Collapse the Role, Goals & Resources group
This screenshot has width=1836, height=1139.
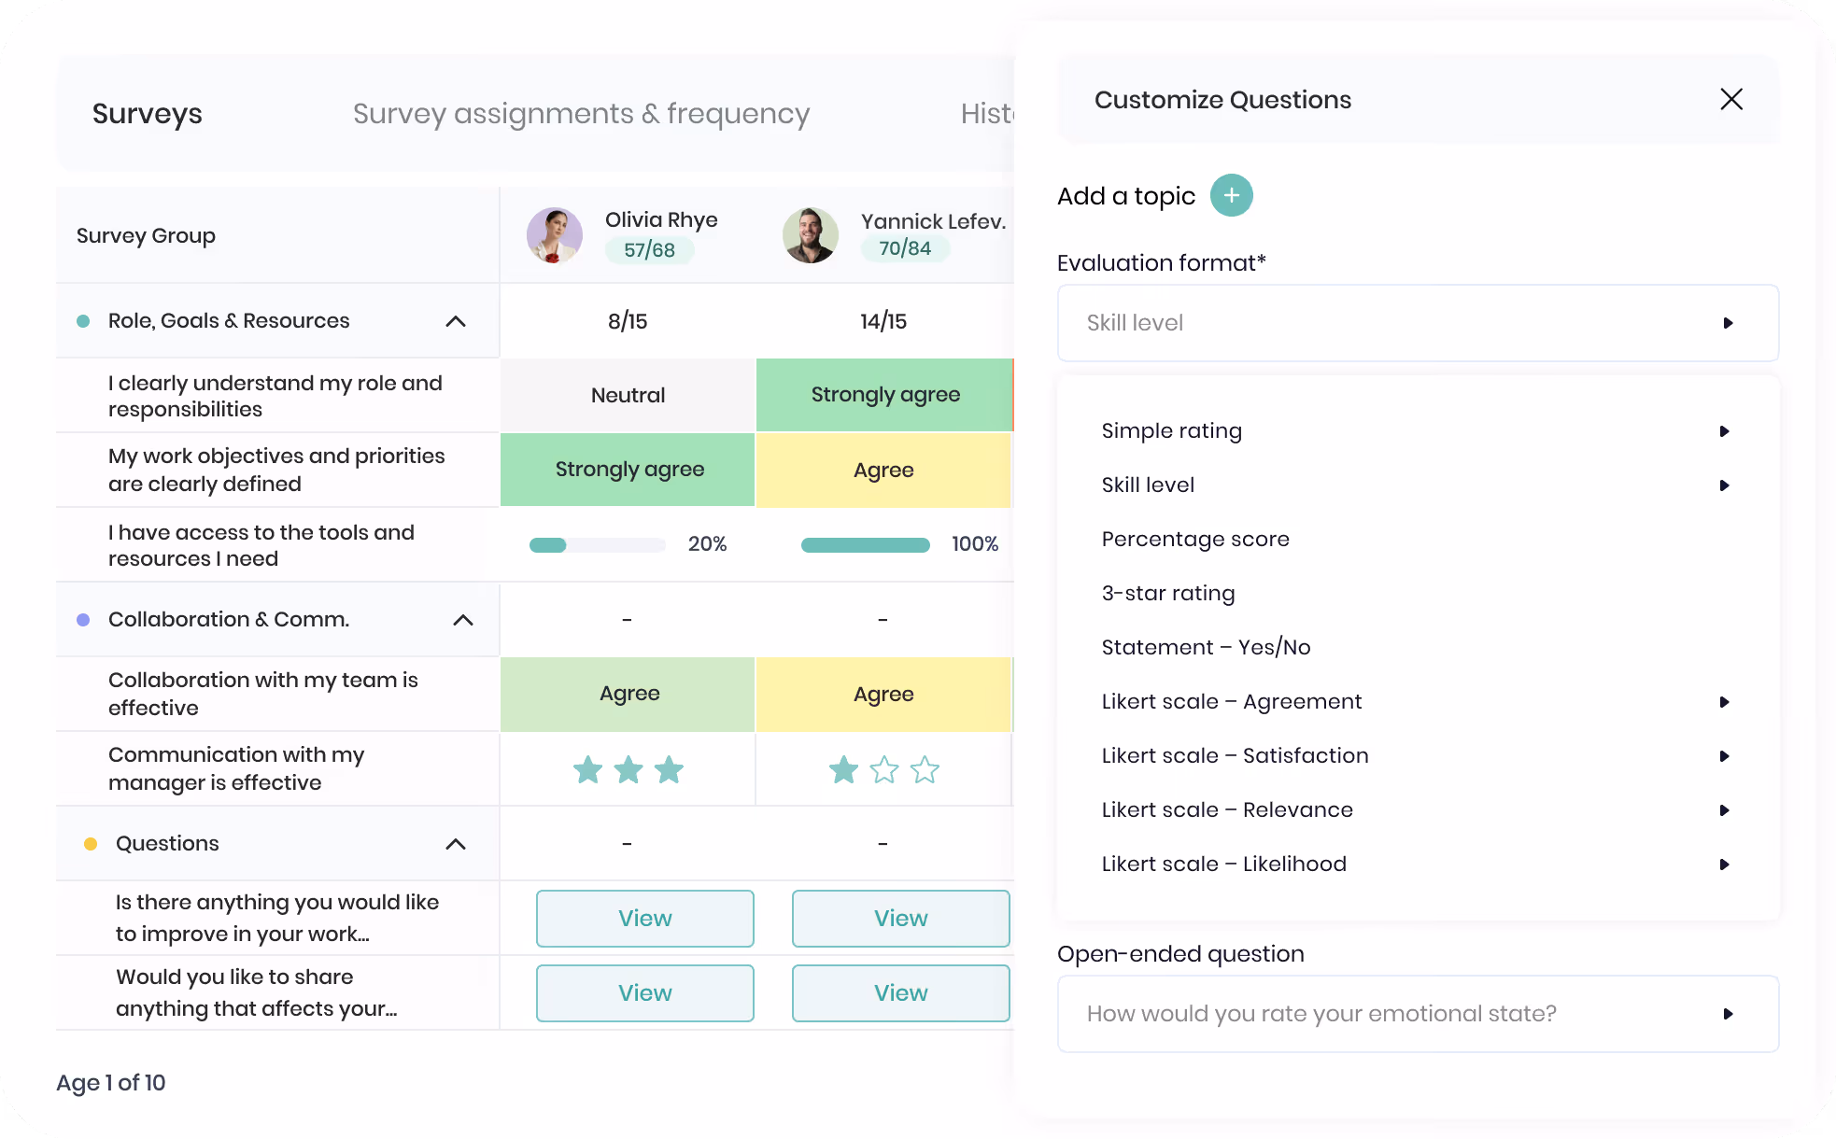coord(456,321)
